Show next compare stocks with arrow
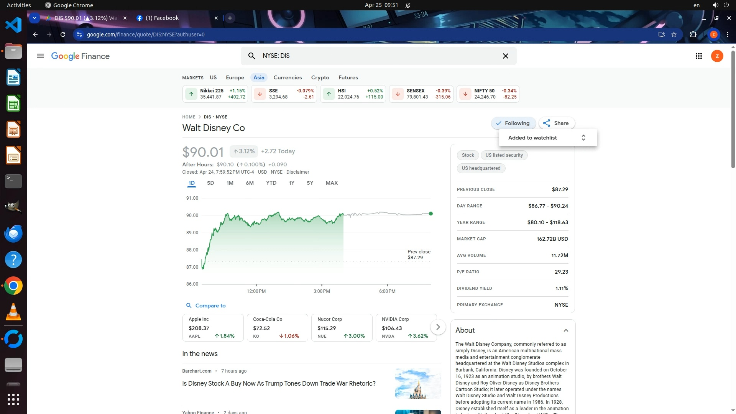Viewport: 736px width, 414px height. point(438,327)
